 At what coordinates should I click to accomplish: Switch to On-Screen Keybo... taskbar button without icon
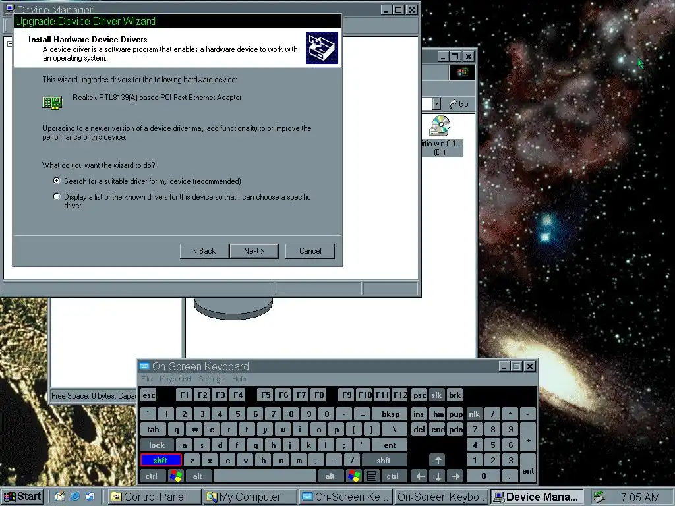coord(442,497)
